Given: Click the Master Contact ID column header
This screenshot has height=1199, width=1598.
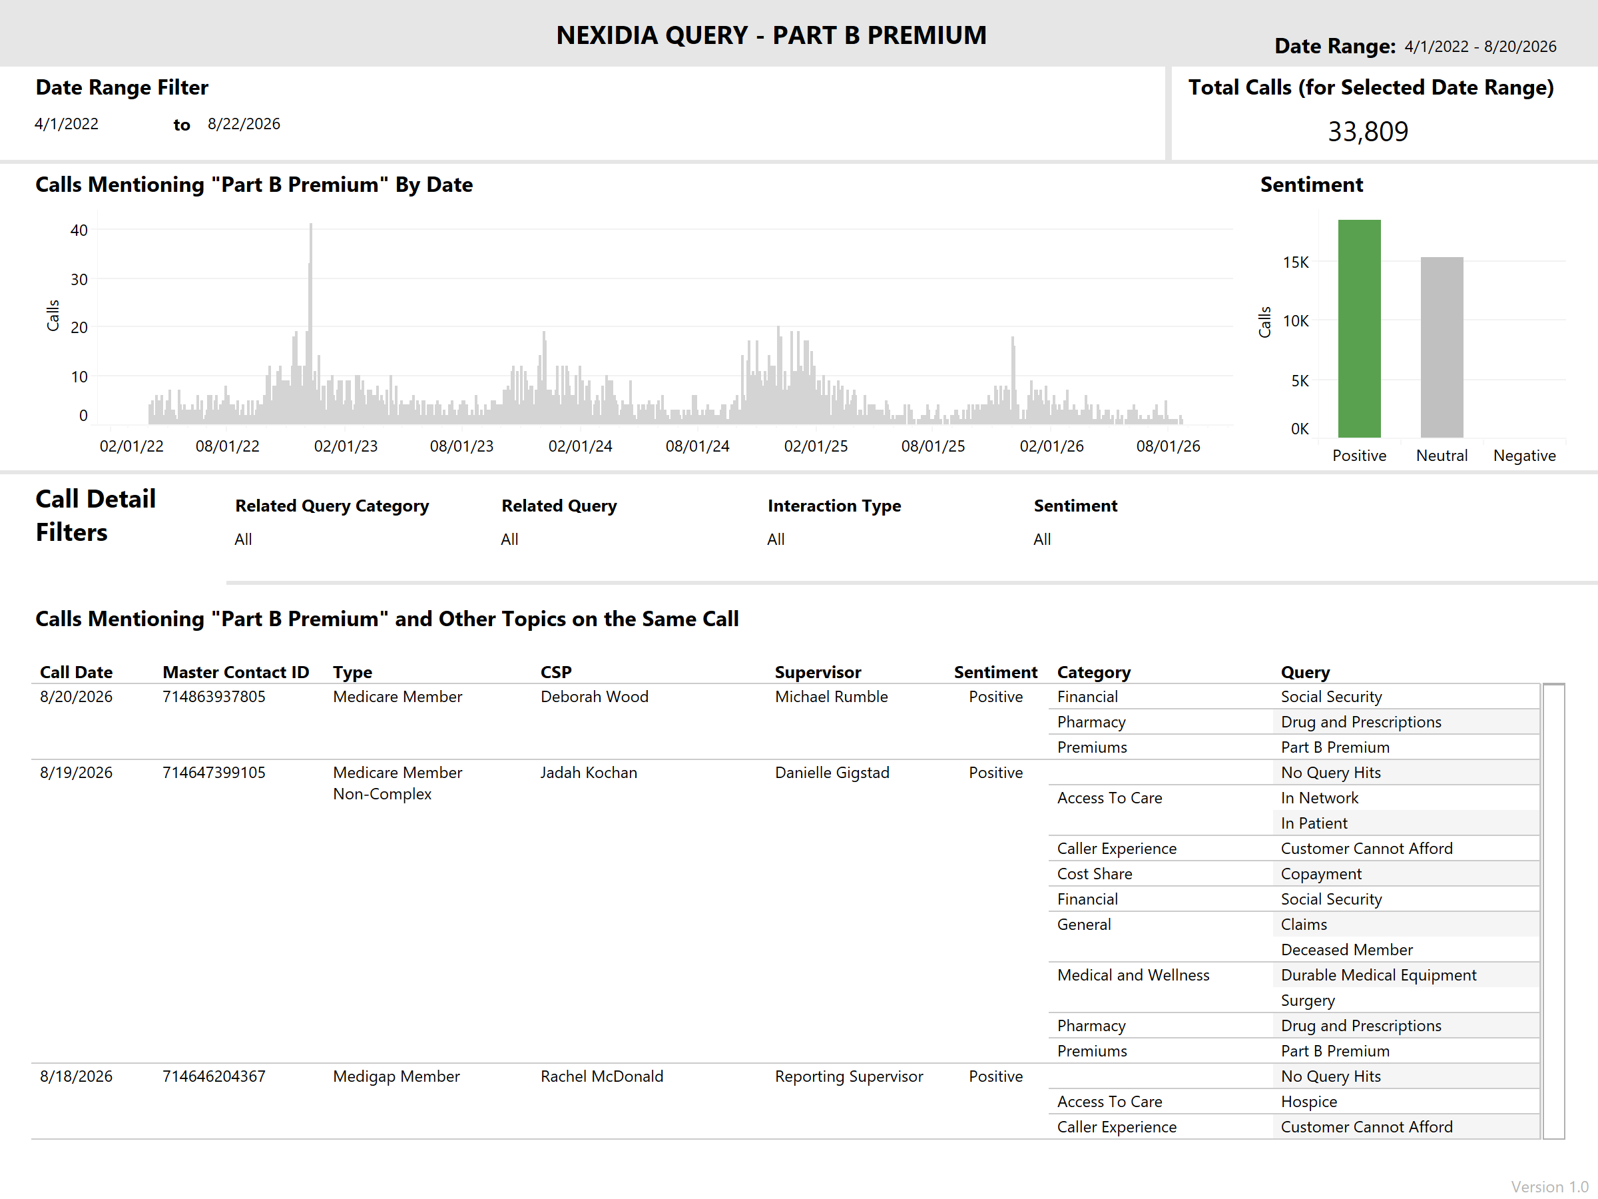Looking at the screenshot, I should pos(236,672).
